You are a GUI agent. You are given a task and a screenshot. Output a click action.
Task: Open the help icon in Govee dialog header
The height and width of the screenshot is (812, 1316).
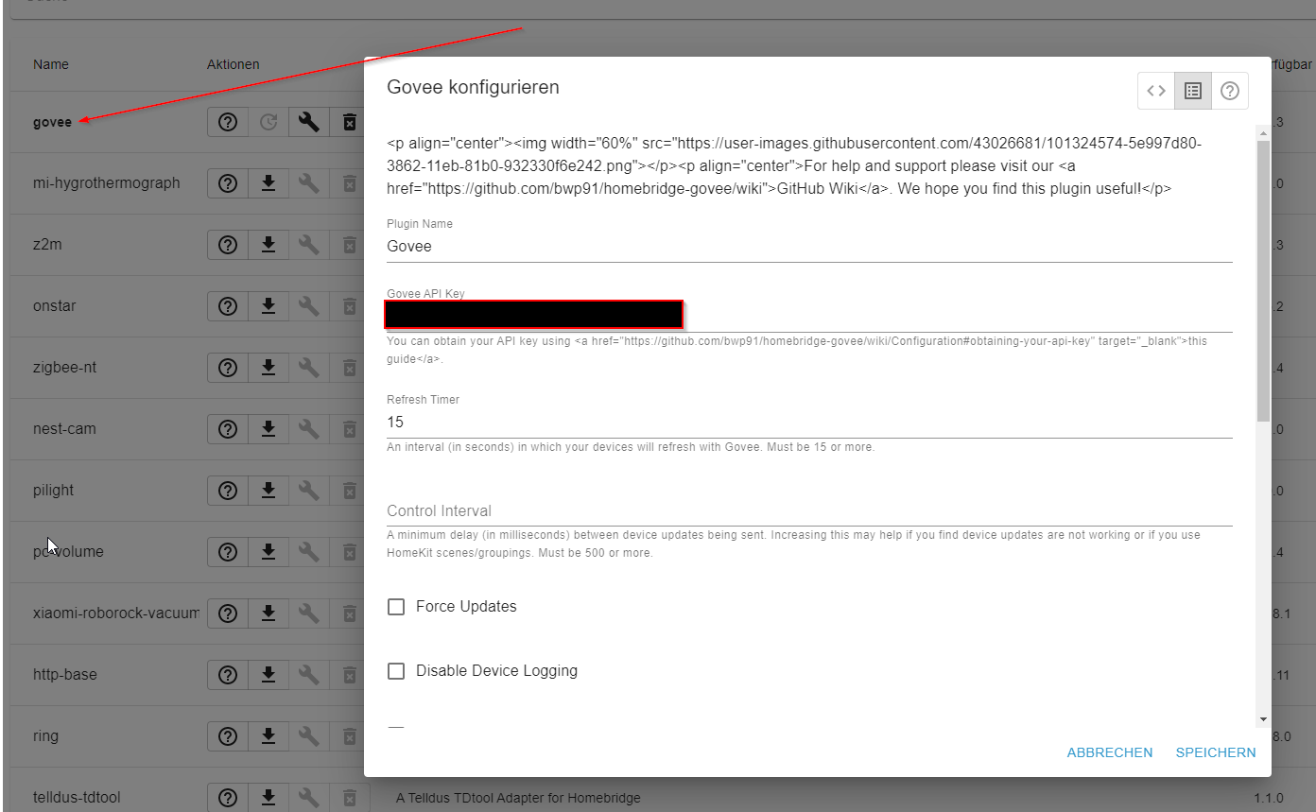pyautogui.click(x=1230, y=91)
